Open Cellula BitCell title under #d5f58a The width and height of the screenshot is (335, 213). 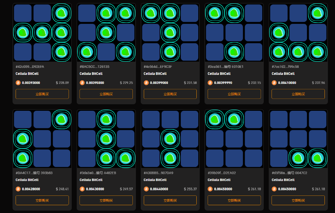[283, 180]
